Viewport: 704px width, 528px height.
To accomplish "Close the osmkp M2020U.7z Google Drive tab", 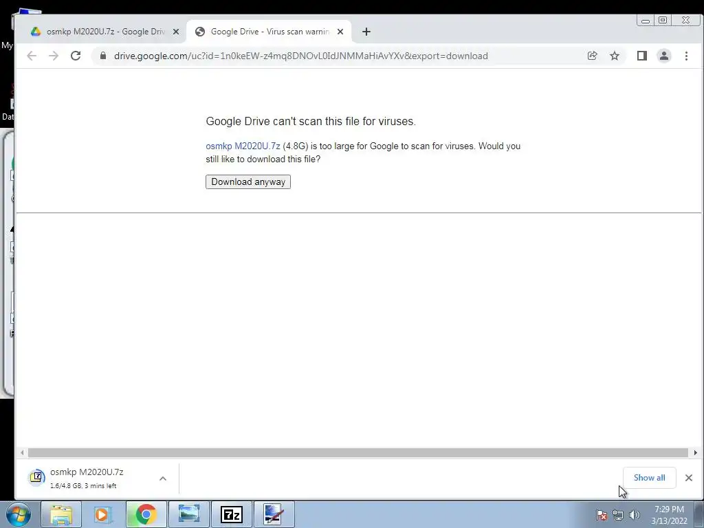I will click(x=176, y=32).
